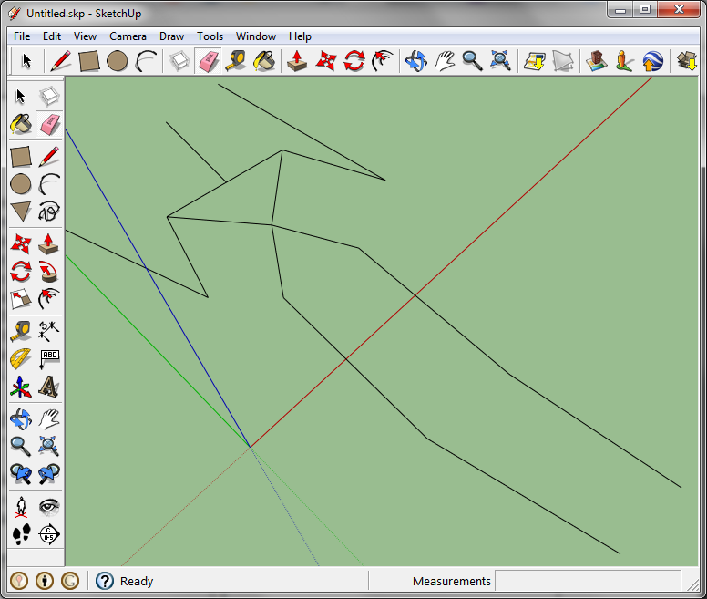The width and height of the screenshot is (707, 599).
Task: Select the Rectangle tool in the left palette
Action: pyautogui.click(x=21, y=157)
